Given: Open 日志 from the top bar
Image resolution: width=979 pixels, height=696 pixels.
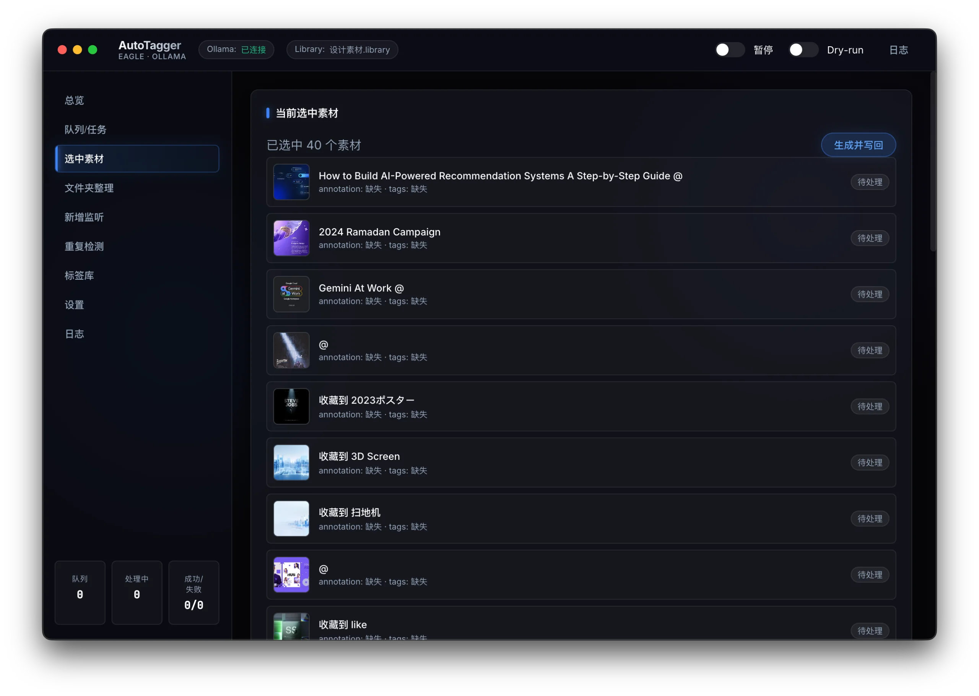Looking at the screenshot, I should pos(898,50).
